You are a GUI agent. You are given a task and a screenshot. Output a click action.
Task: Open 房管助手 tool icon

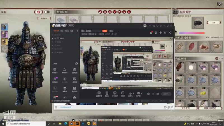tap(65, 71)
